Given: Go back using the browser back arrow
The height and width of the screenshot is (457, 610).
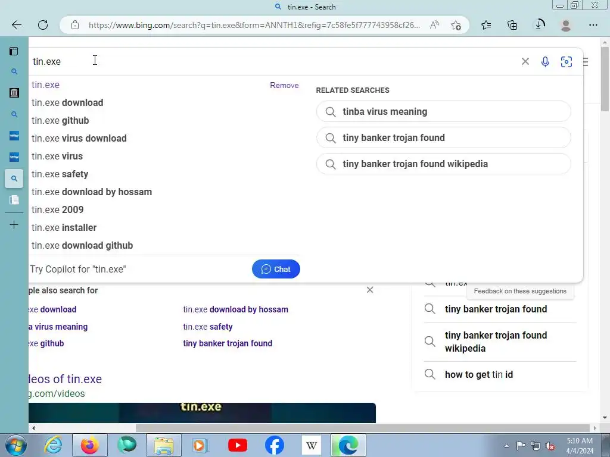Looking at the screenshot, I should (x=16, y=25).
